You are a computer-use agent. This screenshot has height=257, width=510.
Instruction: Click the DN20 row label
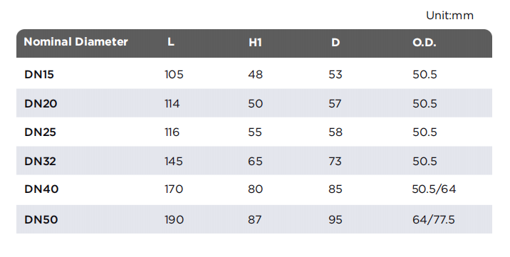pyautogui.click(x=41, y=104)
